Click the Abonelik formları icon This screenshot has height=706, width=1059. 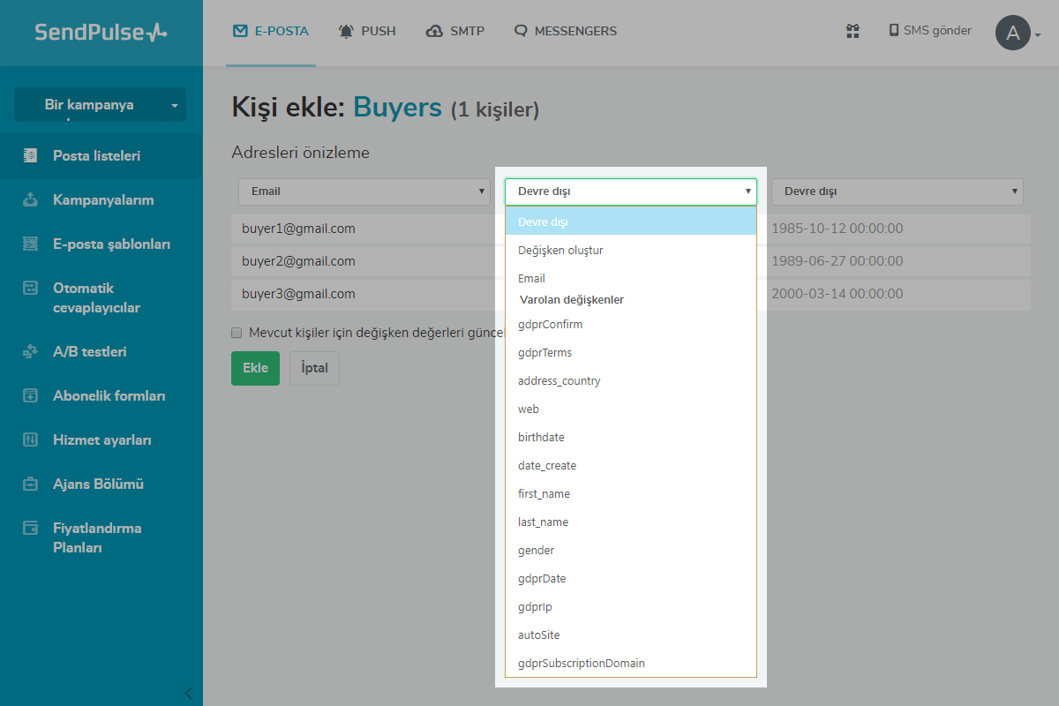(30, 396)
